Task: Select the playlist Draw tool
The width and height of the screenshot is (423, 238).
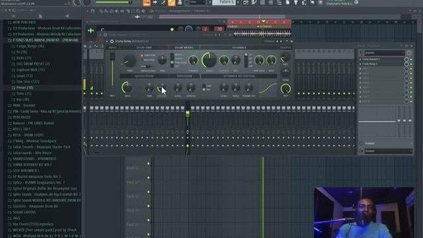Action: tap(101, 11)
